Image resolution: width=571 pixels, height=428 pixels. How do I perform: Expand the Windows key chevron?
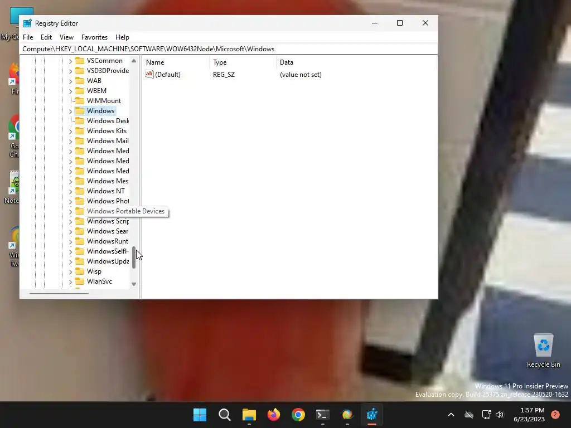(x=71, y=111)
